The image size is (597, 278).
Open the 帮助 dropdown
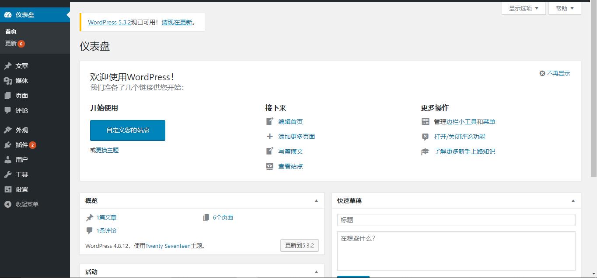pyautogui.click(x=564, y=8)
